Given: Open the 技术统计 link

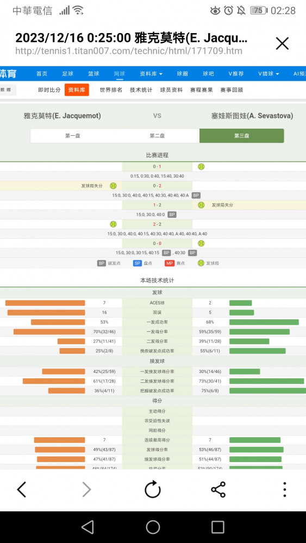Looking at the screenshot, I should coord(141,90).
